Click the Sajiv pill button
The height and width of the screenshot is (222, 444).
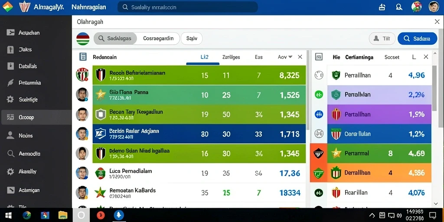coord(191,39)
